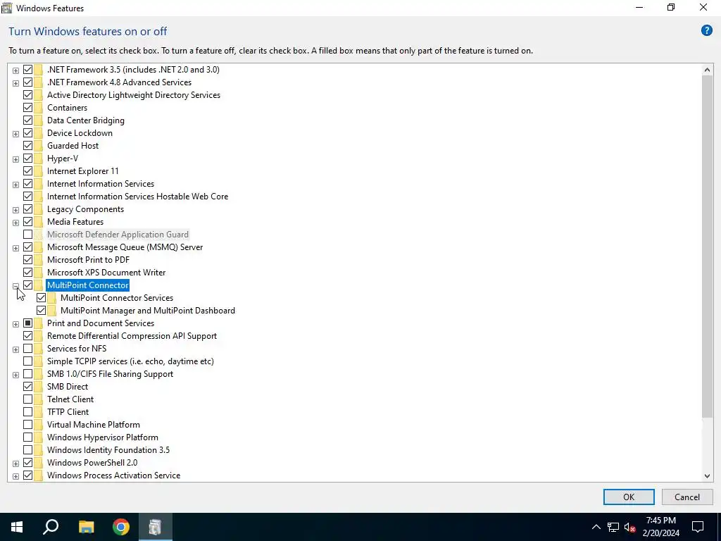The image size is (721, 541).
Task: Click the muted speaker tray icon
Action: [630, 527]
